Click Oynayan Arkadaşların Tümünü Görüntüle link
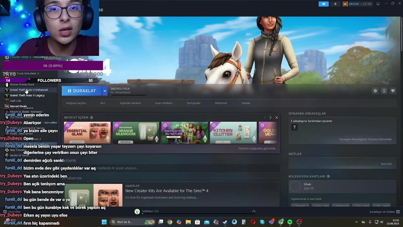This screenshot has height=227, width=403. point(365,139)
